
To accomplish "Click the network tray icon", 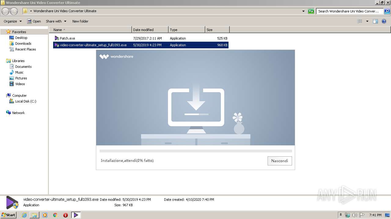I will click(x=347, y=215).
